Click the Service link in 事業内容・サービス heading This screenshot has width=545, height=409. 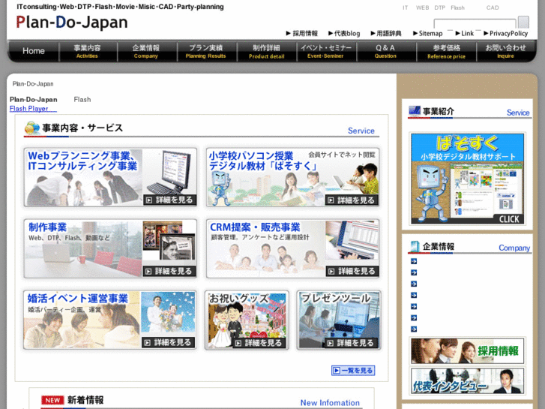click(361, 131)
